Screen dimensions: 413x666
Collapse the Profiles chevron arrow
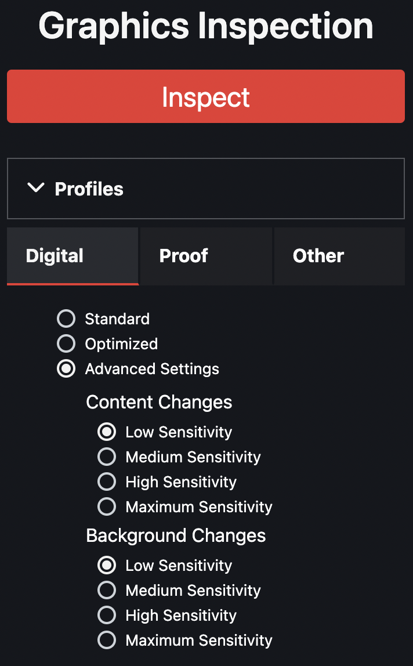pyautogui.click(x=36, y=188)
